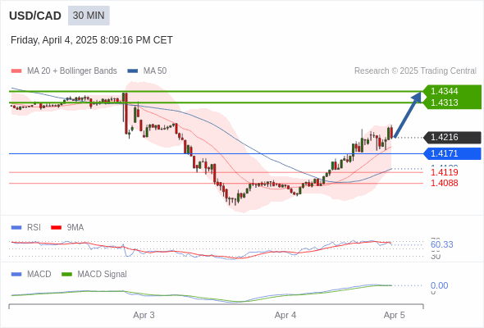Click the 9MA red legend marker
The image size is (484, 328).
pyautogui.click(x=56, y=228)
